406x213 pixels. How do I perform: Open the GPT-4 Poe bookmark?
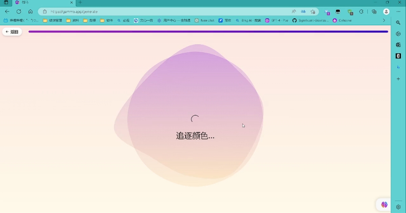(x=277, y=21)
